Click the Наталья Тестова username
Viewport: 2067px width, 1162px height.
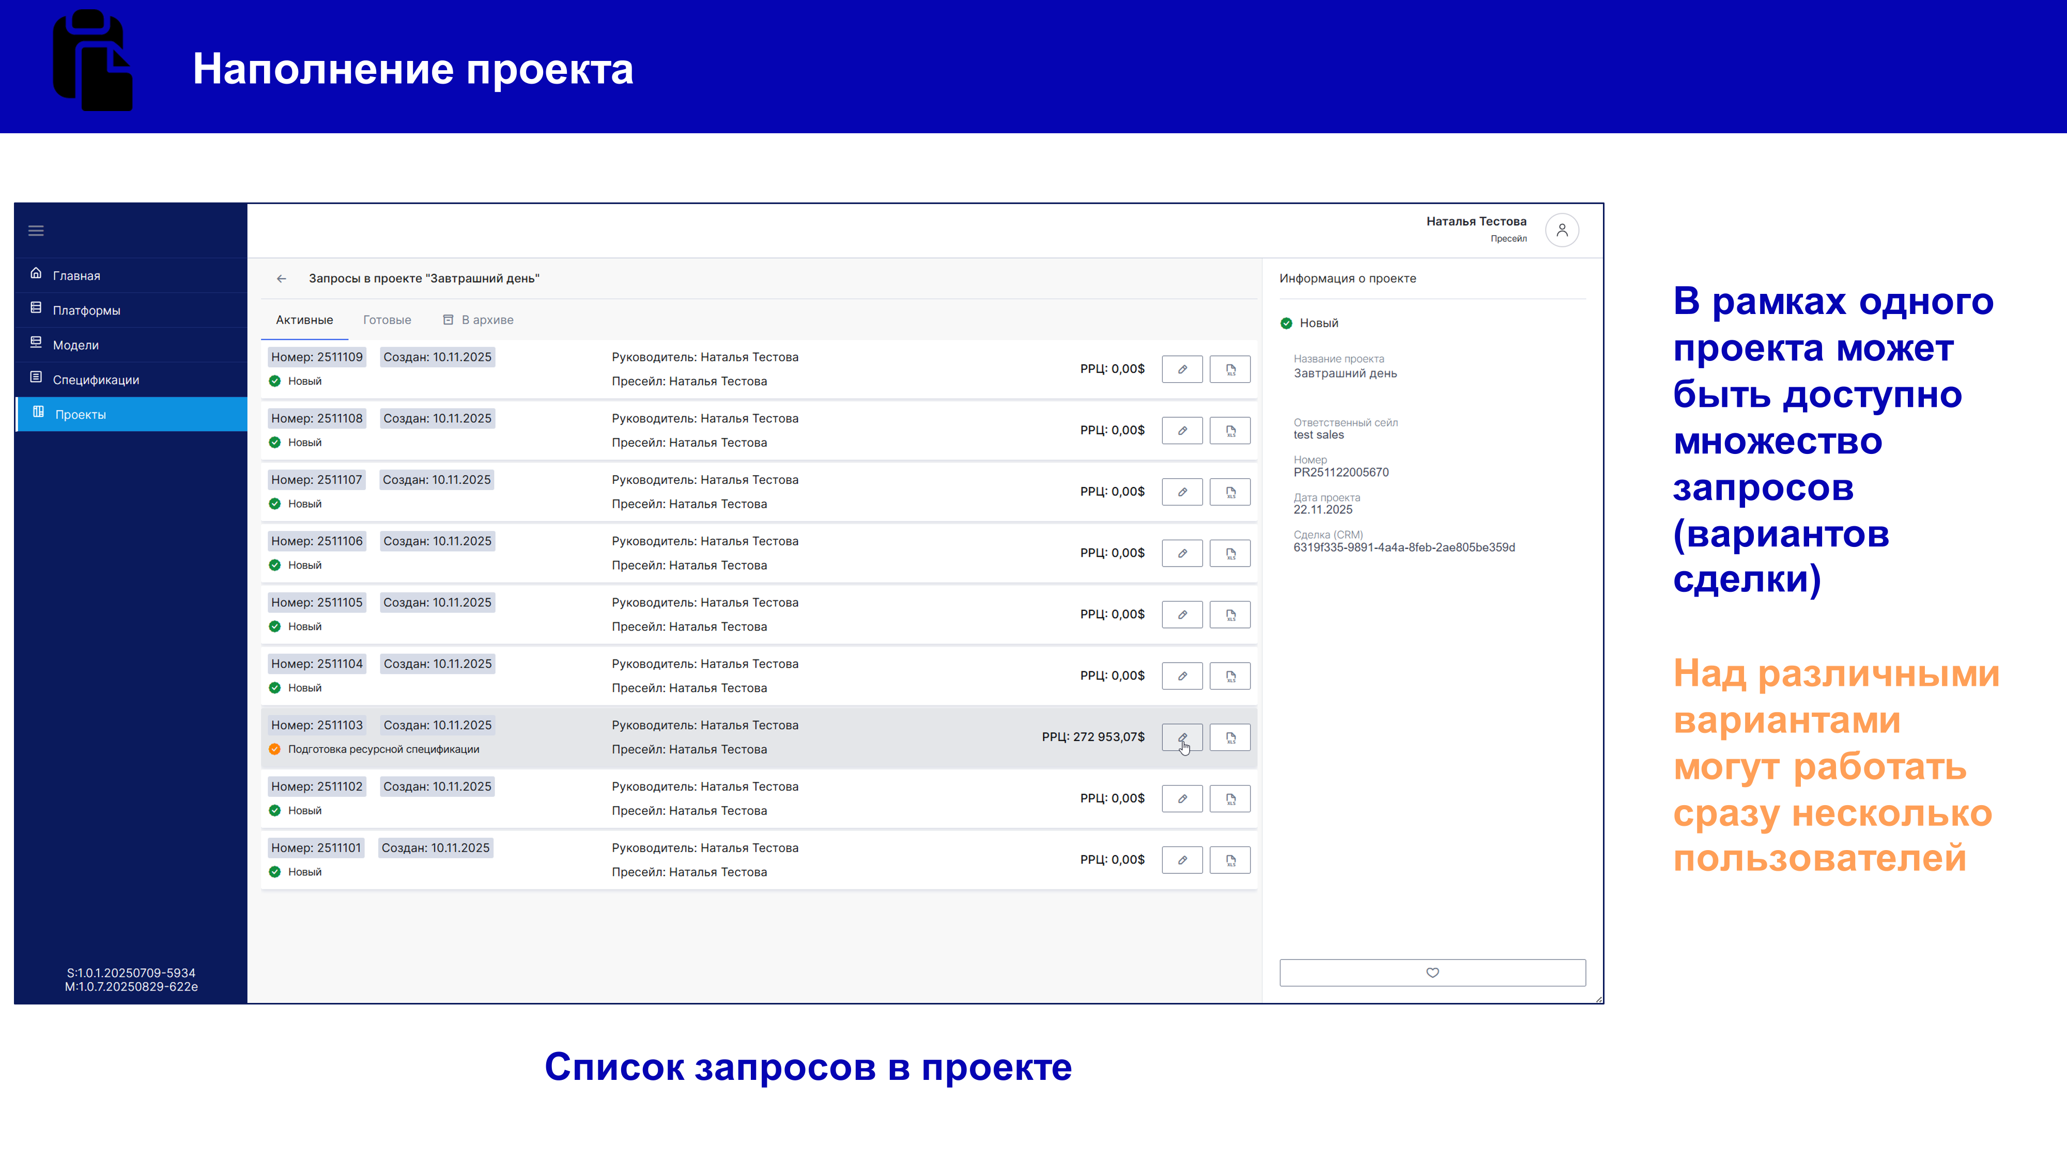(1476, 222)
